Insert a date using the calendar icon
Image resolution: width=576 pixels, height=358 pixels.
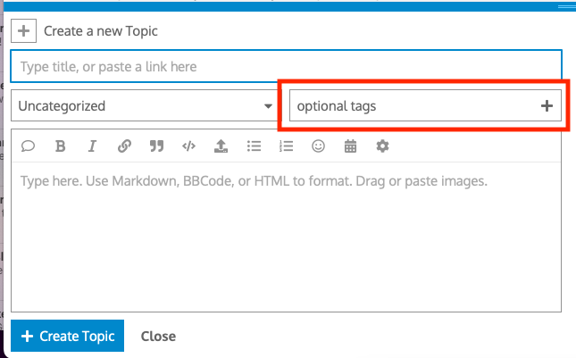350,146
